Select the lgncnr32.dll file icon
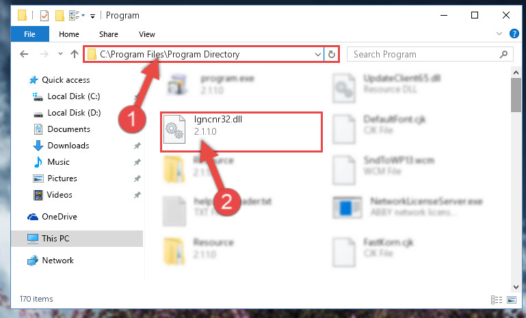This screenshot has width=526, height=318. point(174,129)
